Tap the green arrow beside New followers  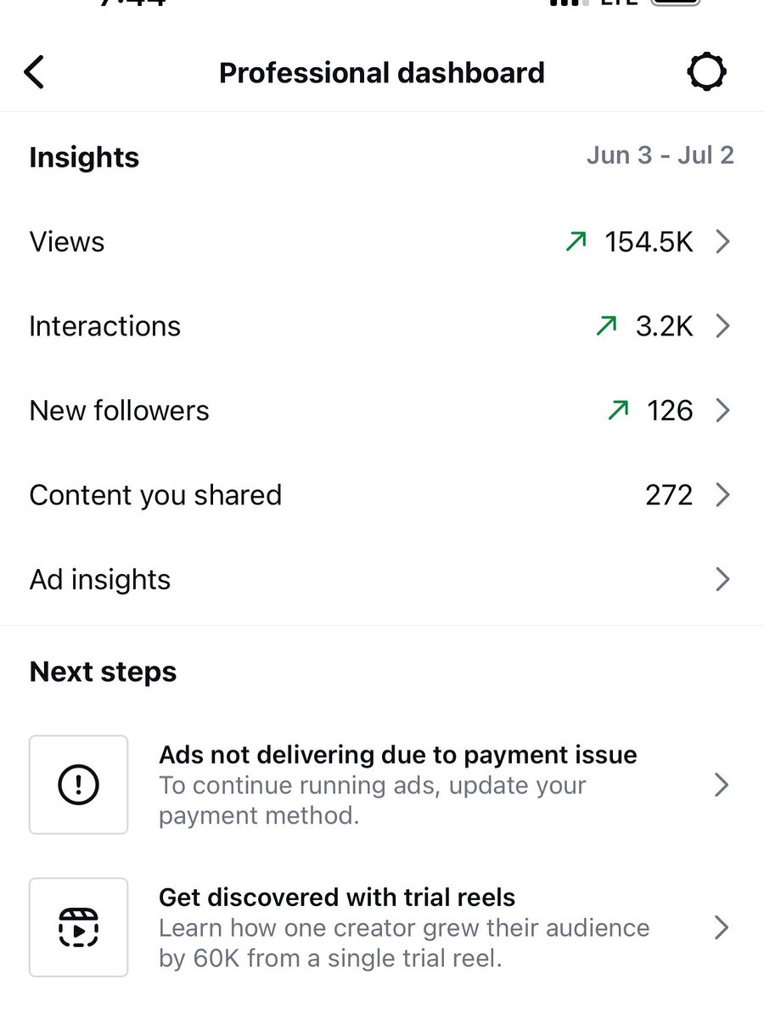click(618, 411)
